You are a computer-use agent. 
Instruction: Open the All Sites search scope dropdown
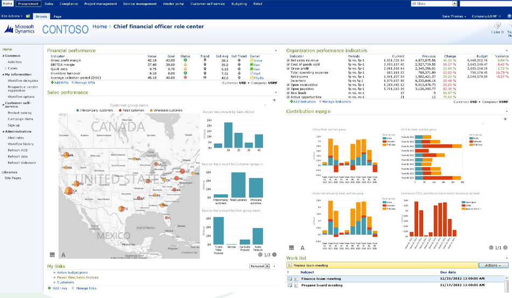pos(454,4)
